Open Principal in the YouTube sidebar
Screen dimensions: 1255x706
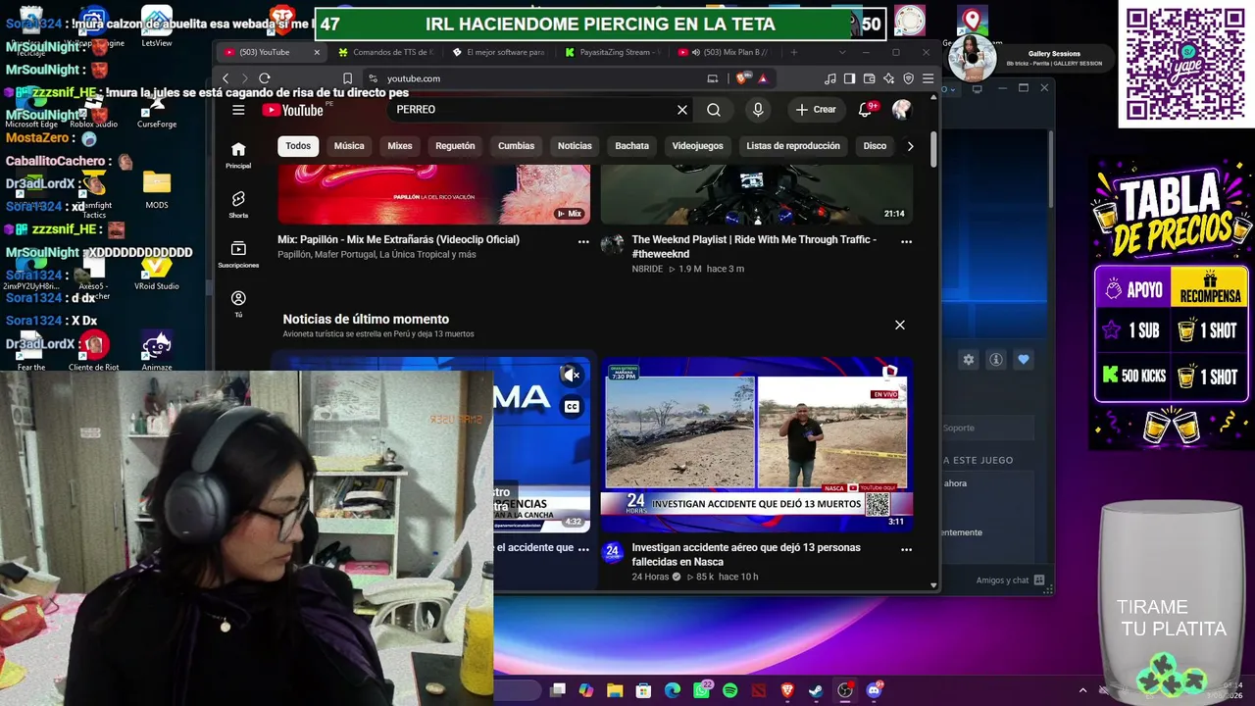[238, 155]
